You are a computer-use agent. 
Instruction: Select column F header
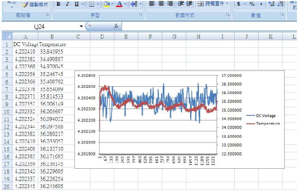pos(150,37)
